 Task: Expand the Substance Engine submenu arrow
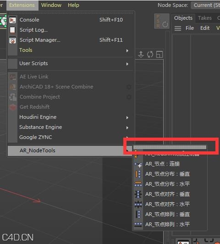(x=127, y=128)
